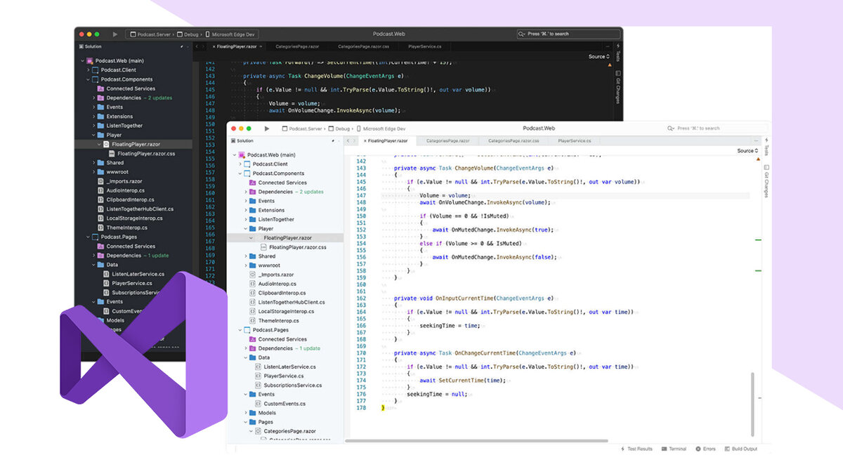Click the light window horizontal editor scrollbar
This screenshot has height=474, width=843.
(476, 440)
